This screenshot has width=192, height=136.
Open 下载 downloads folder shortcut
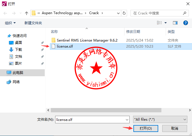point(18,50)
